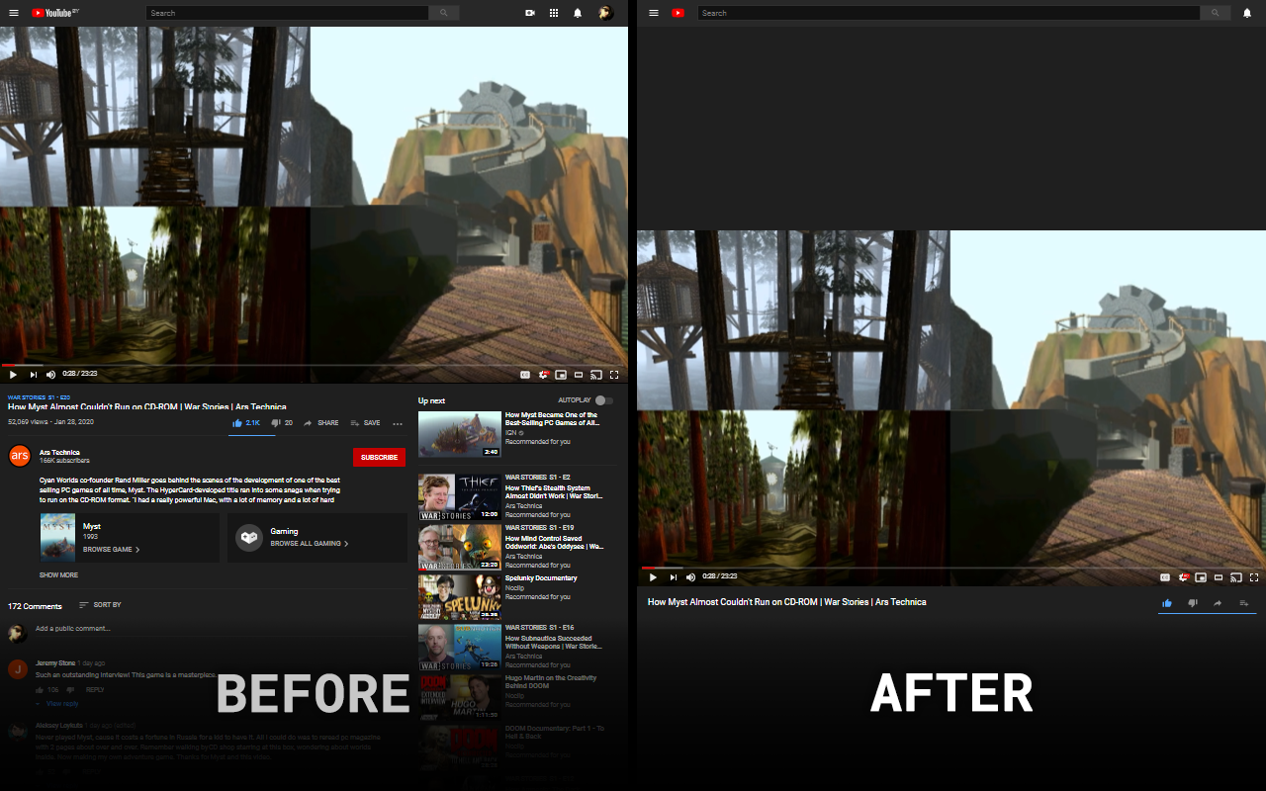This screenshot has width=1266, height=791.
Task: Play the video in the Before panel
Action: (13, 375)
